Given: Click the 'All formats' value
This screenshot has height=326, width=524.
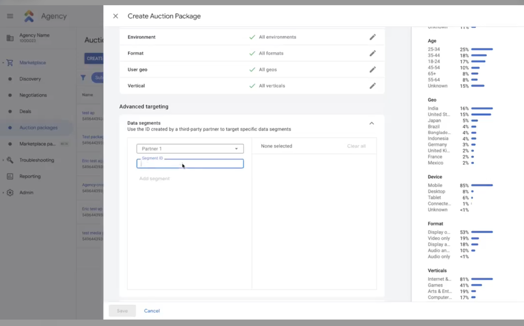Looking at the screenshot, I should [271, 53].
